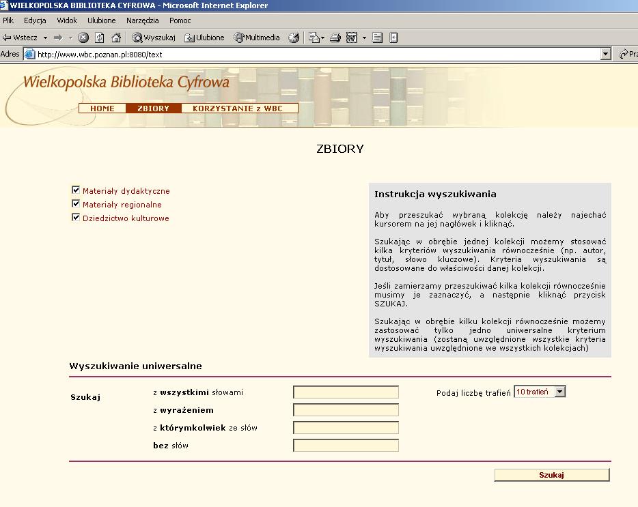638x507 pixels.
Task: Click the 'z wszystkimi słowami' input field
Action: pos(346,392)
